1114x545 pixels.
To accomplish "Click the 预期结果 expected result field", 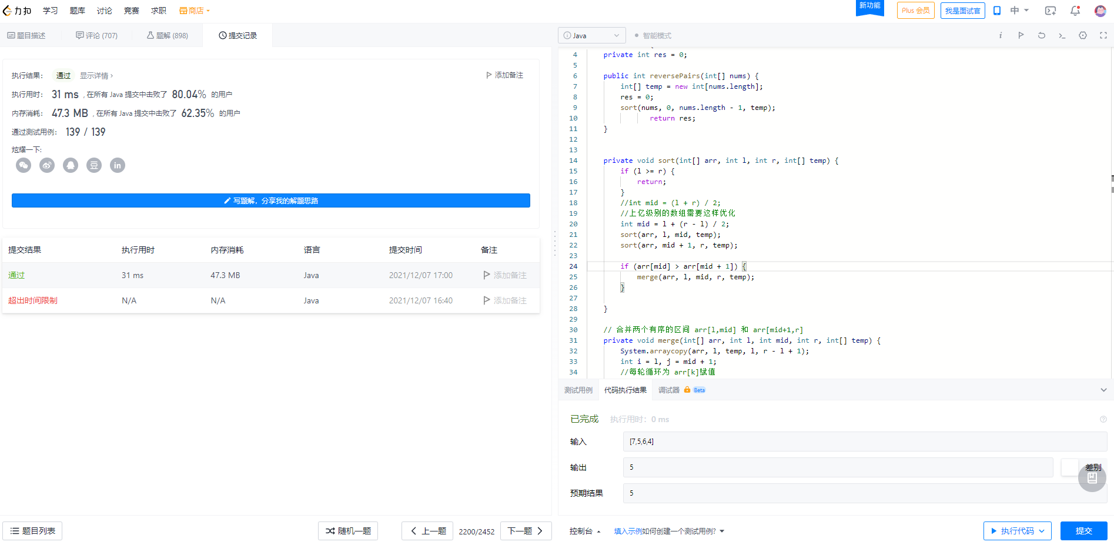I will [x=865, y=493].
